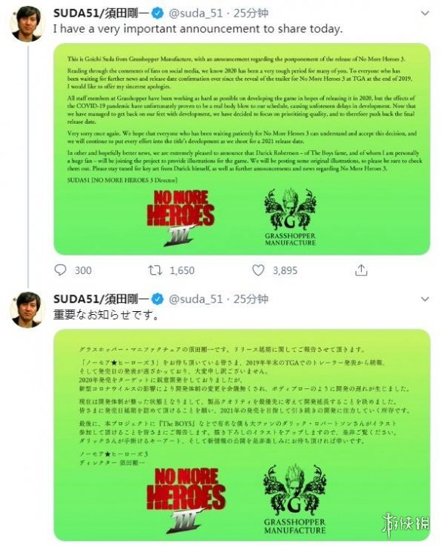Click the first tweet's timestamp
441x546 pixels.
click(x=251, y=14)
